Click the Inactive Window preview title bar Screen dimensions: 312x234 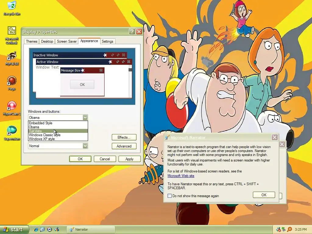click(80, 55)
